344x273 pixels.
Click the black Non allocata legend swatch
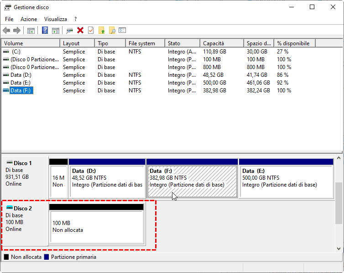click(6, 257)
